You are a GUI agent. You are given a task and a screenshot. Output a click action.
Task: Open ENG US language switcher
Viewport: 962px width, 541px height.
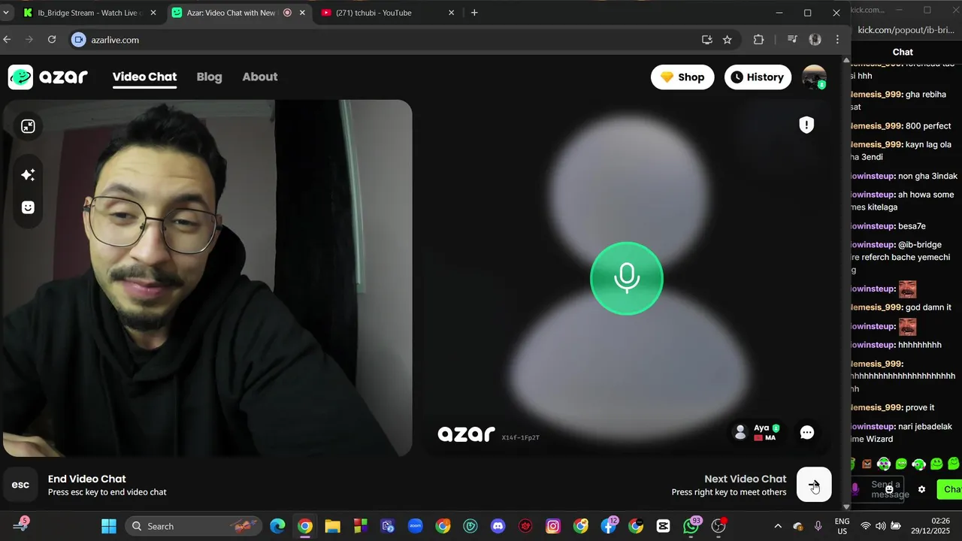click(x=842, y=526)
